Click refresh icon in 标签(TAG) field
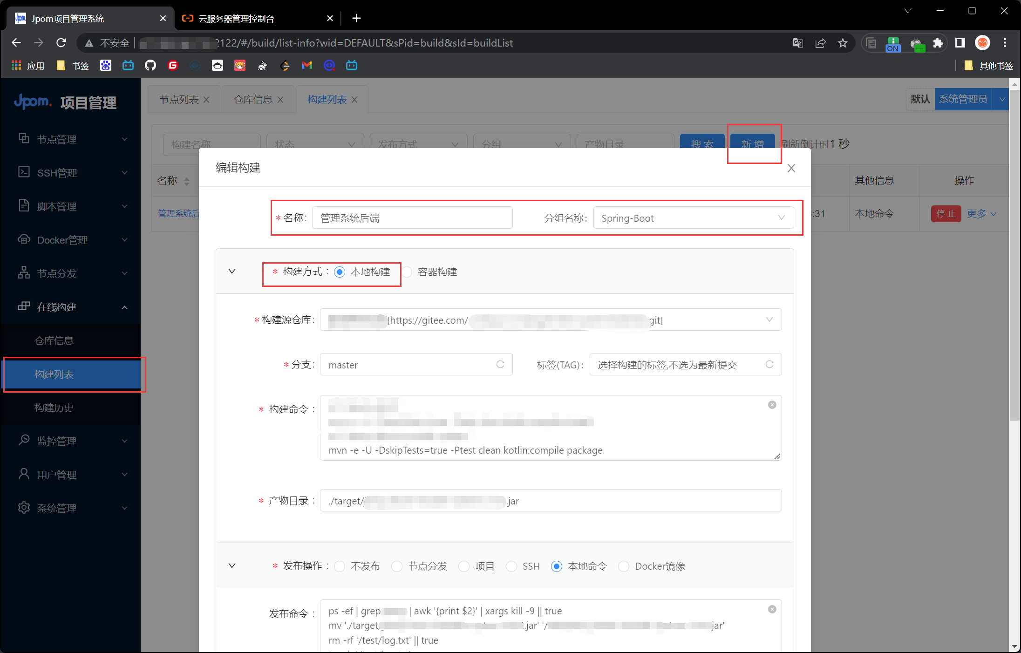Screen dimensions: 1021x653 pyautogui.click(x=769, y=364)
